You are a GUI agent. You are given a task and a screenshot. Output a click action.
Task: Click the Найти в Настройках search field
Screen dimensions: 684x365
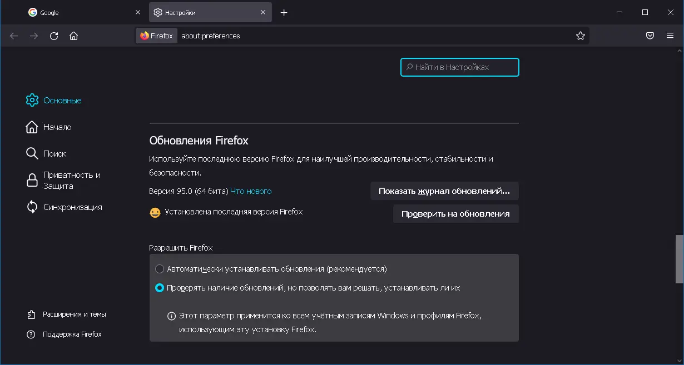pos(459,67)
